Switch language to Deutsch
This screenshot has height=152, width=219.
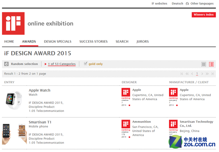(x=177, y=3)
